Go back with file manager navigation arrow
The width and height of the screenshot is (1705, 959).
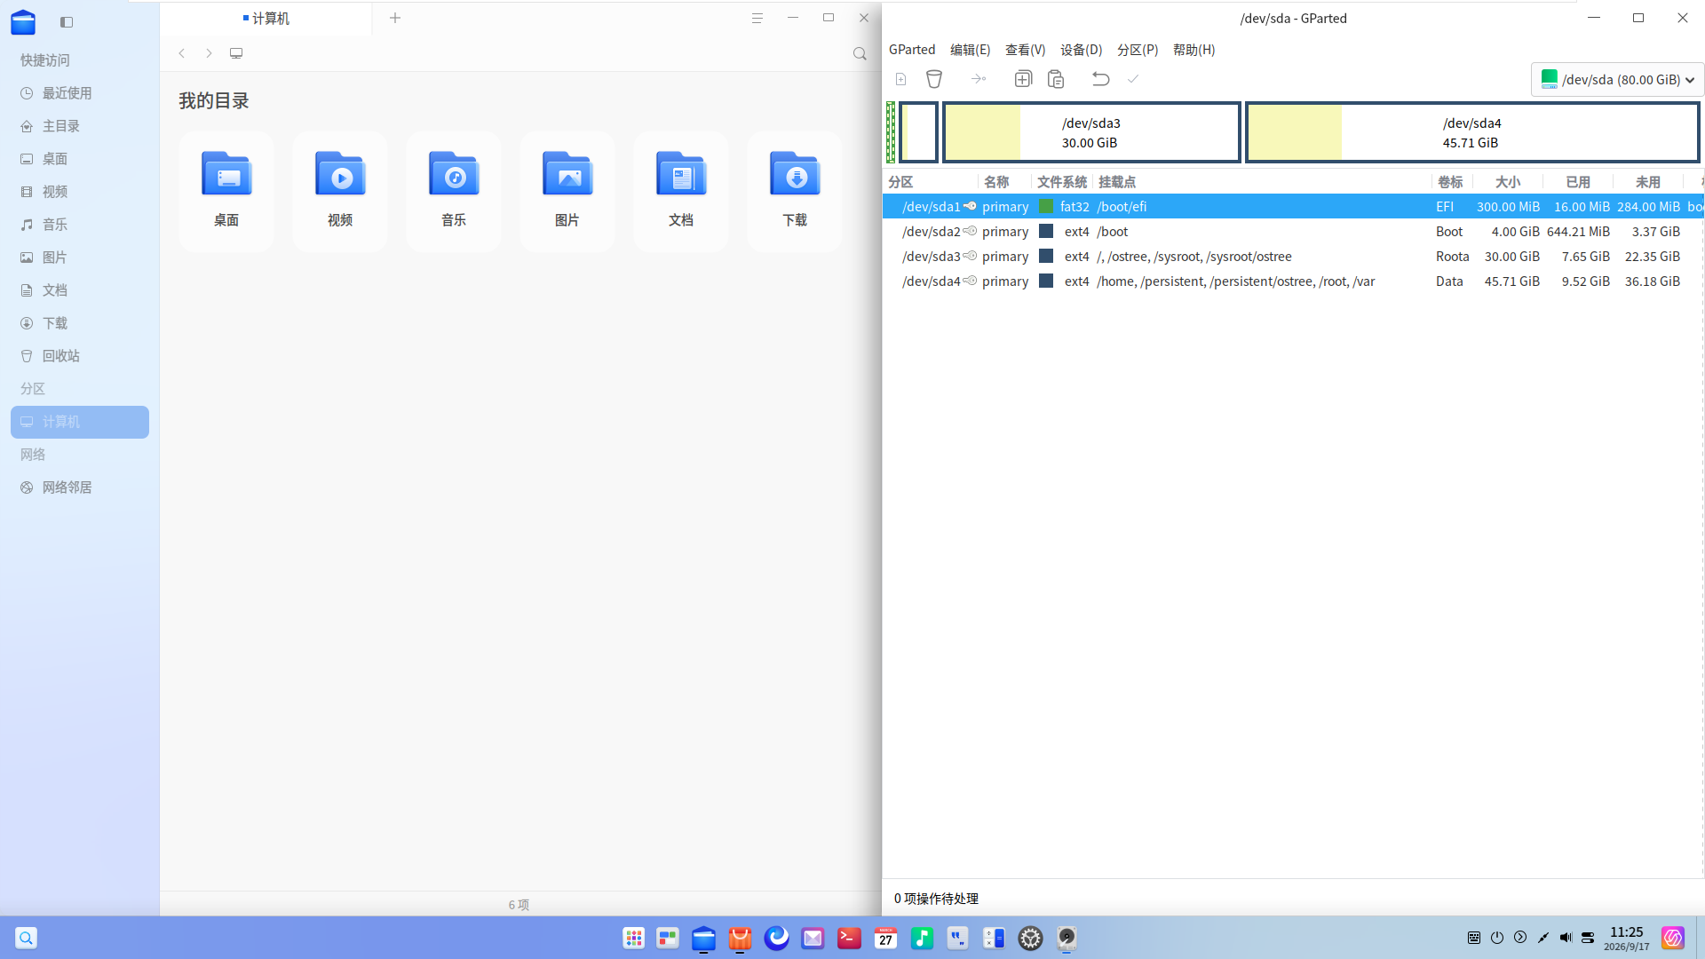[182, 53]
